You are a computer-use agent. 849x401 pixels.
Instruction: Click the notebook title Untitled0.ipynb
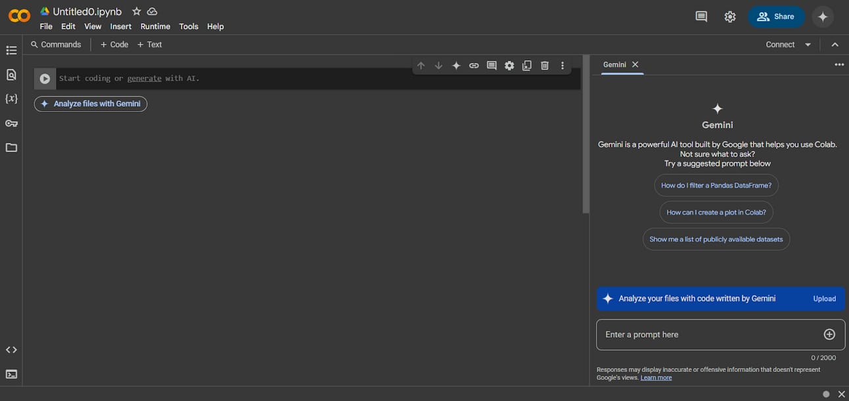click(x=87, y=12)
